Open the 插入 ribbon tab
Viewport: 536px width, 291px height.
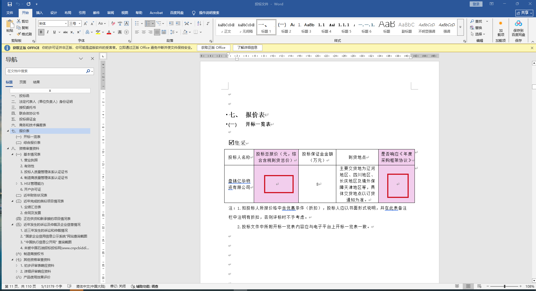[x=40, y=13]
